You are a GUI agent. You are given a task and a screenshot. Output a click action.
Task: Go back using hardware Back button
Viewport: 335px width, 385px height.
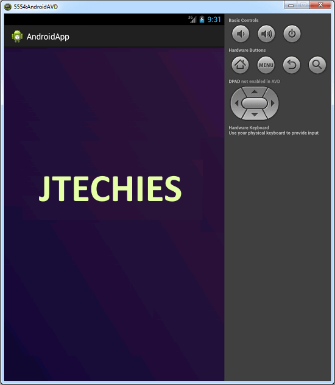tap(292, 65)
